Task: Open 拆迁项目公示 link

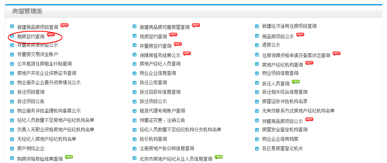Action: point(153,101)
